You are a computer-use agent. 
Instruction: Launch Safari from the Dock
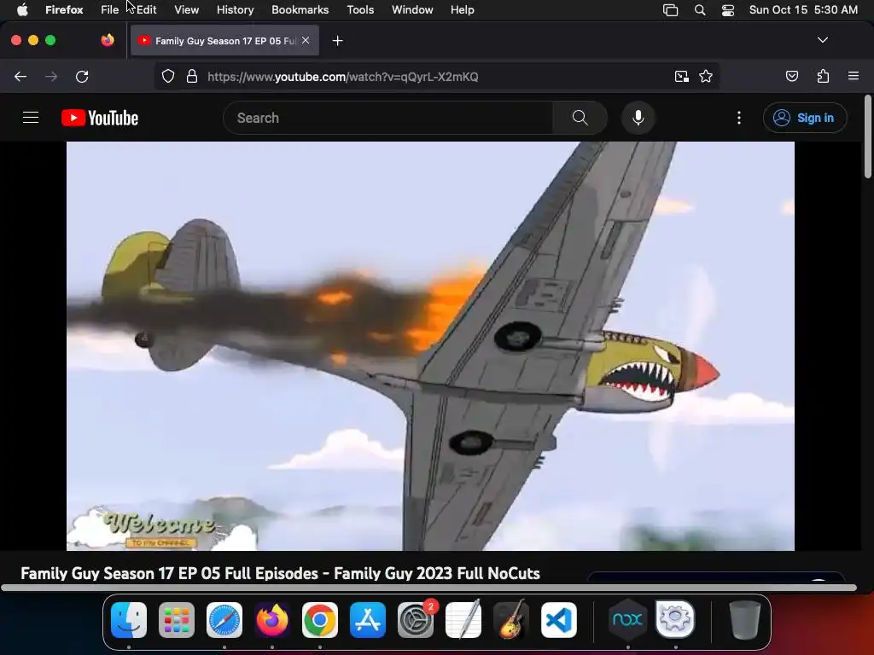coord(224,620)
